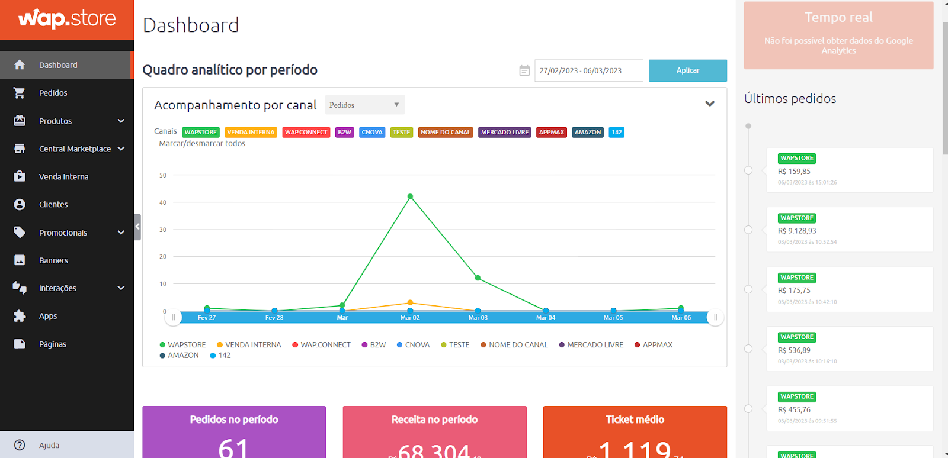Image resolution: width=948 pixels, height=458 pixels.
Task: Toggle the NOME DO CANAL channel tag
Action: (x=446, y=133)
